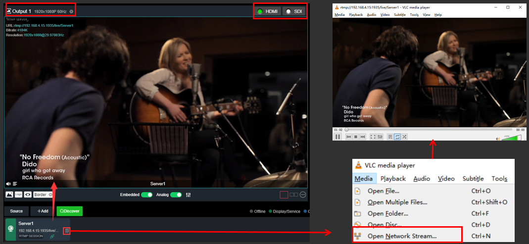Screen dimensions: 529x244
Task: Click the Display/Service status legend
Action: (x=285, y=212)
